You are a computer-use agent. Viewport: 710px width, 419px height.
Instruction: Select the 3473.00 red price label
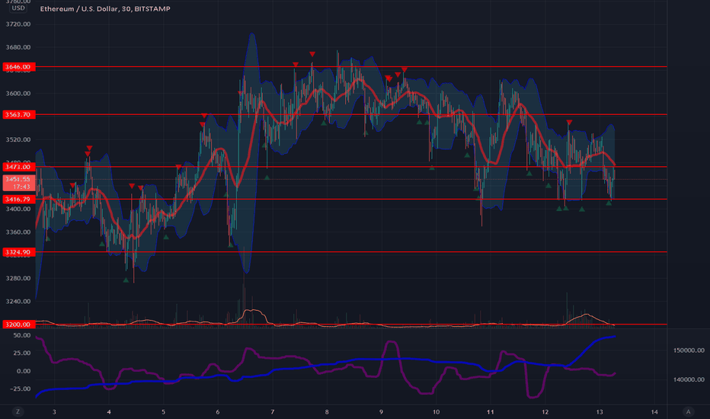(x=18, y=167)
